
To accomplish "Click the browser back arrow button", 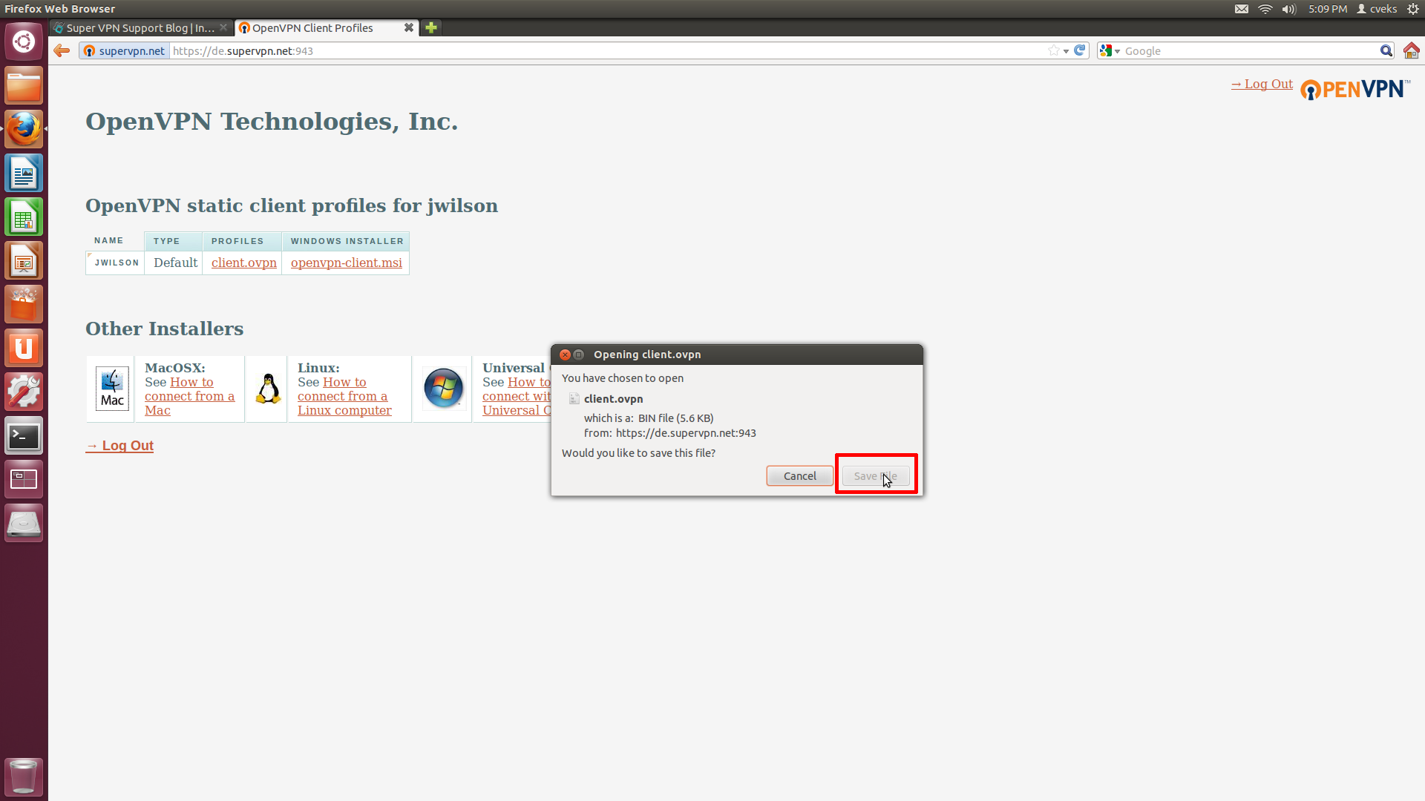I will click(x=62, y=50).
